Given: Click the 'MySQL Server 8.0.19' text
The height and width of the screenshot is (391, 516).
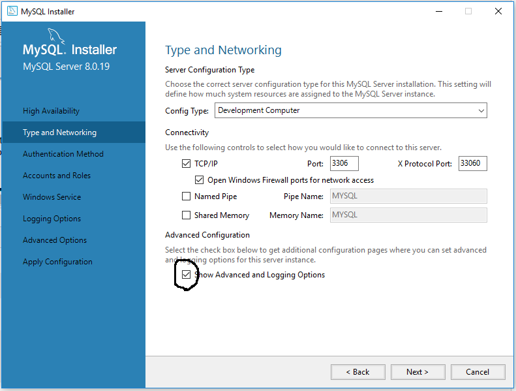Looking at the screenshot, I should 66,67.
